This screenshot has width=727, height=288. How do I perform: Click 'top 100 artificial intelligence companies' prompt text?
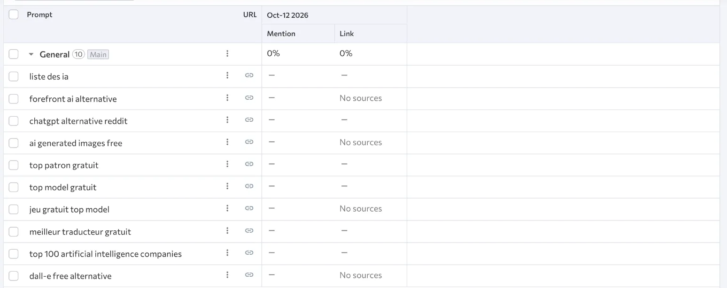click(105, 254)
